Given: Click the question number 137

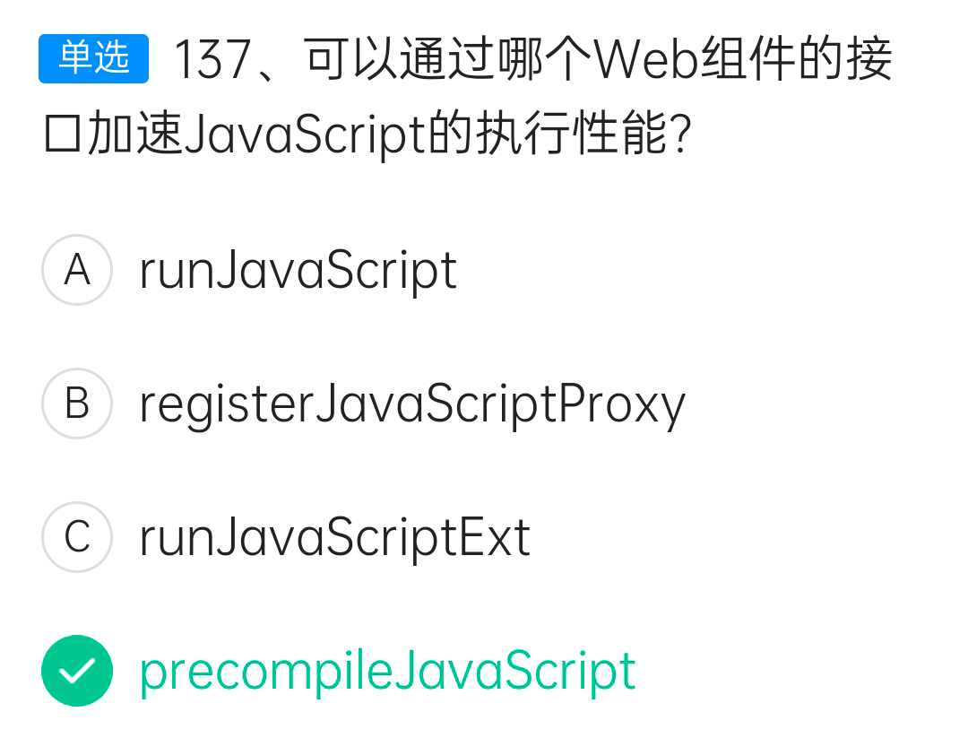Looking at the screenshot, I should point(212,60).
